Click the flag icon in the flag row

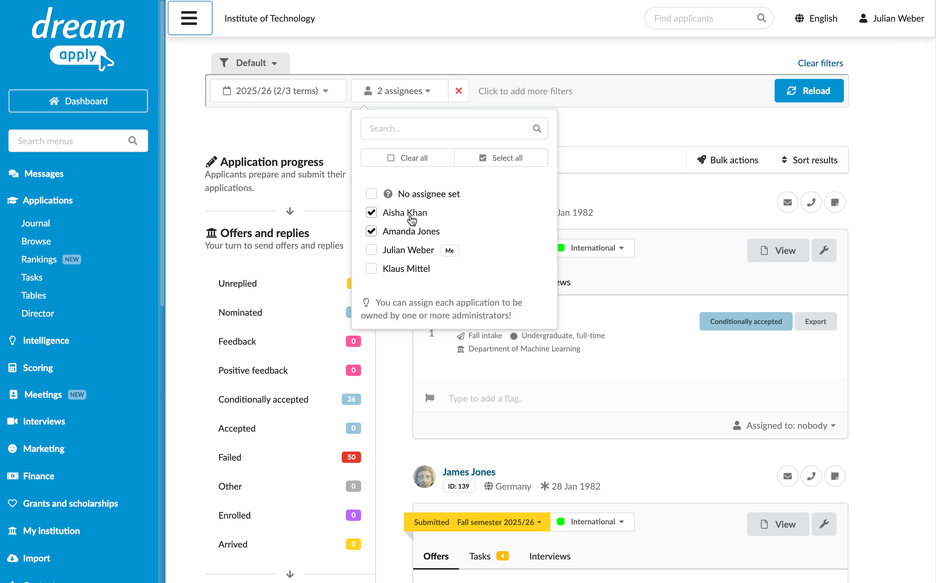(430, 398)
